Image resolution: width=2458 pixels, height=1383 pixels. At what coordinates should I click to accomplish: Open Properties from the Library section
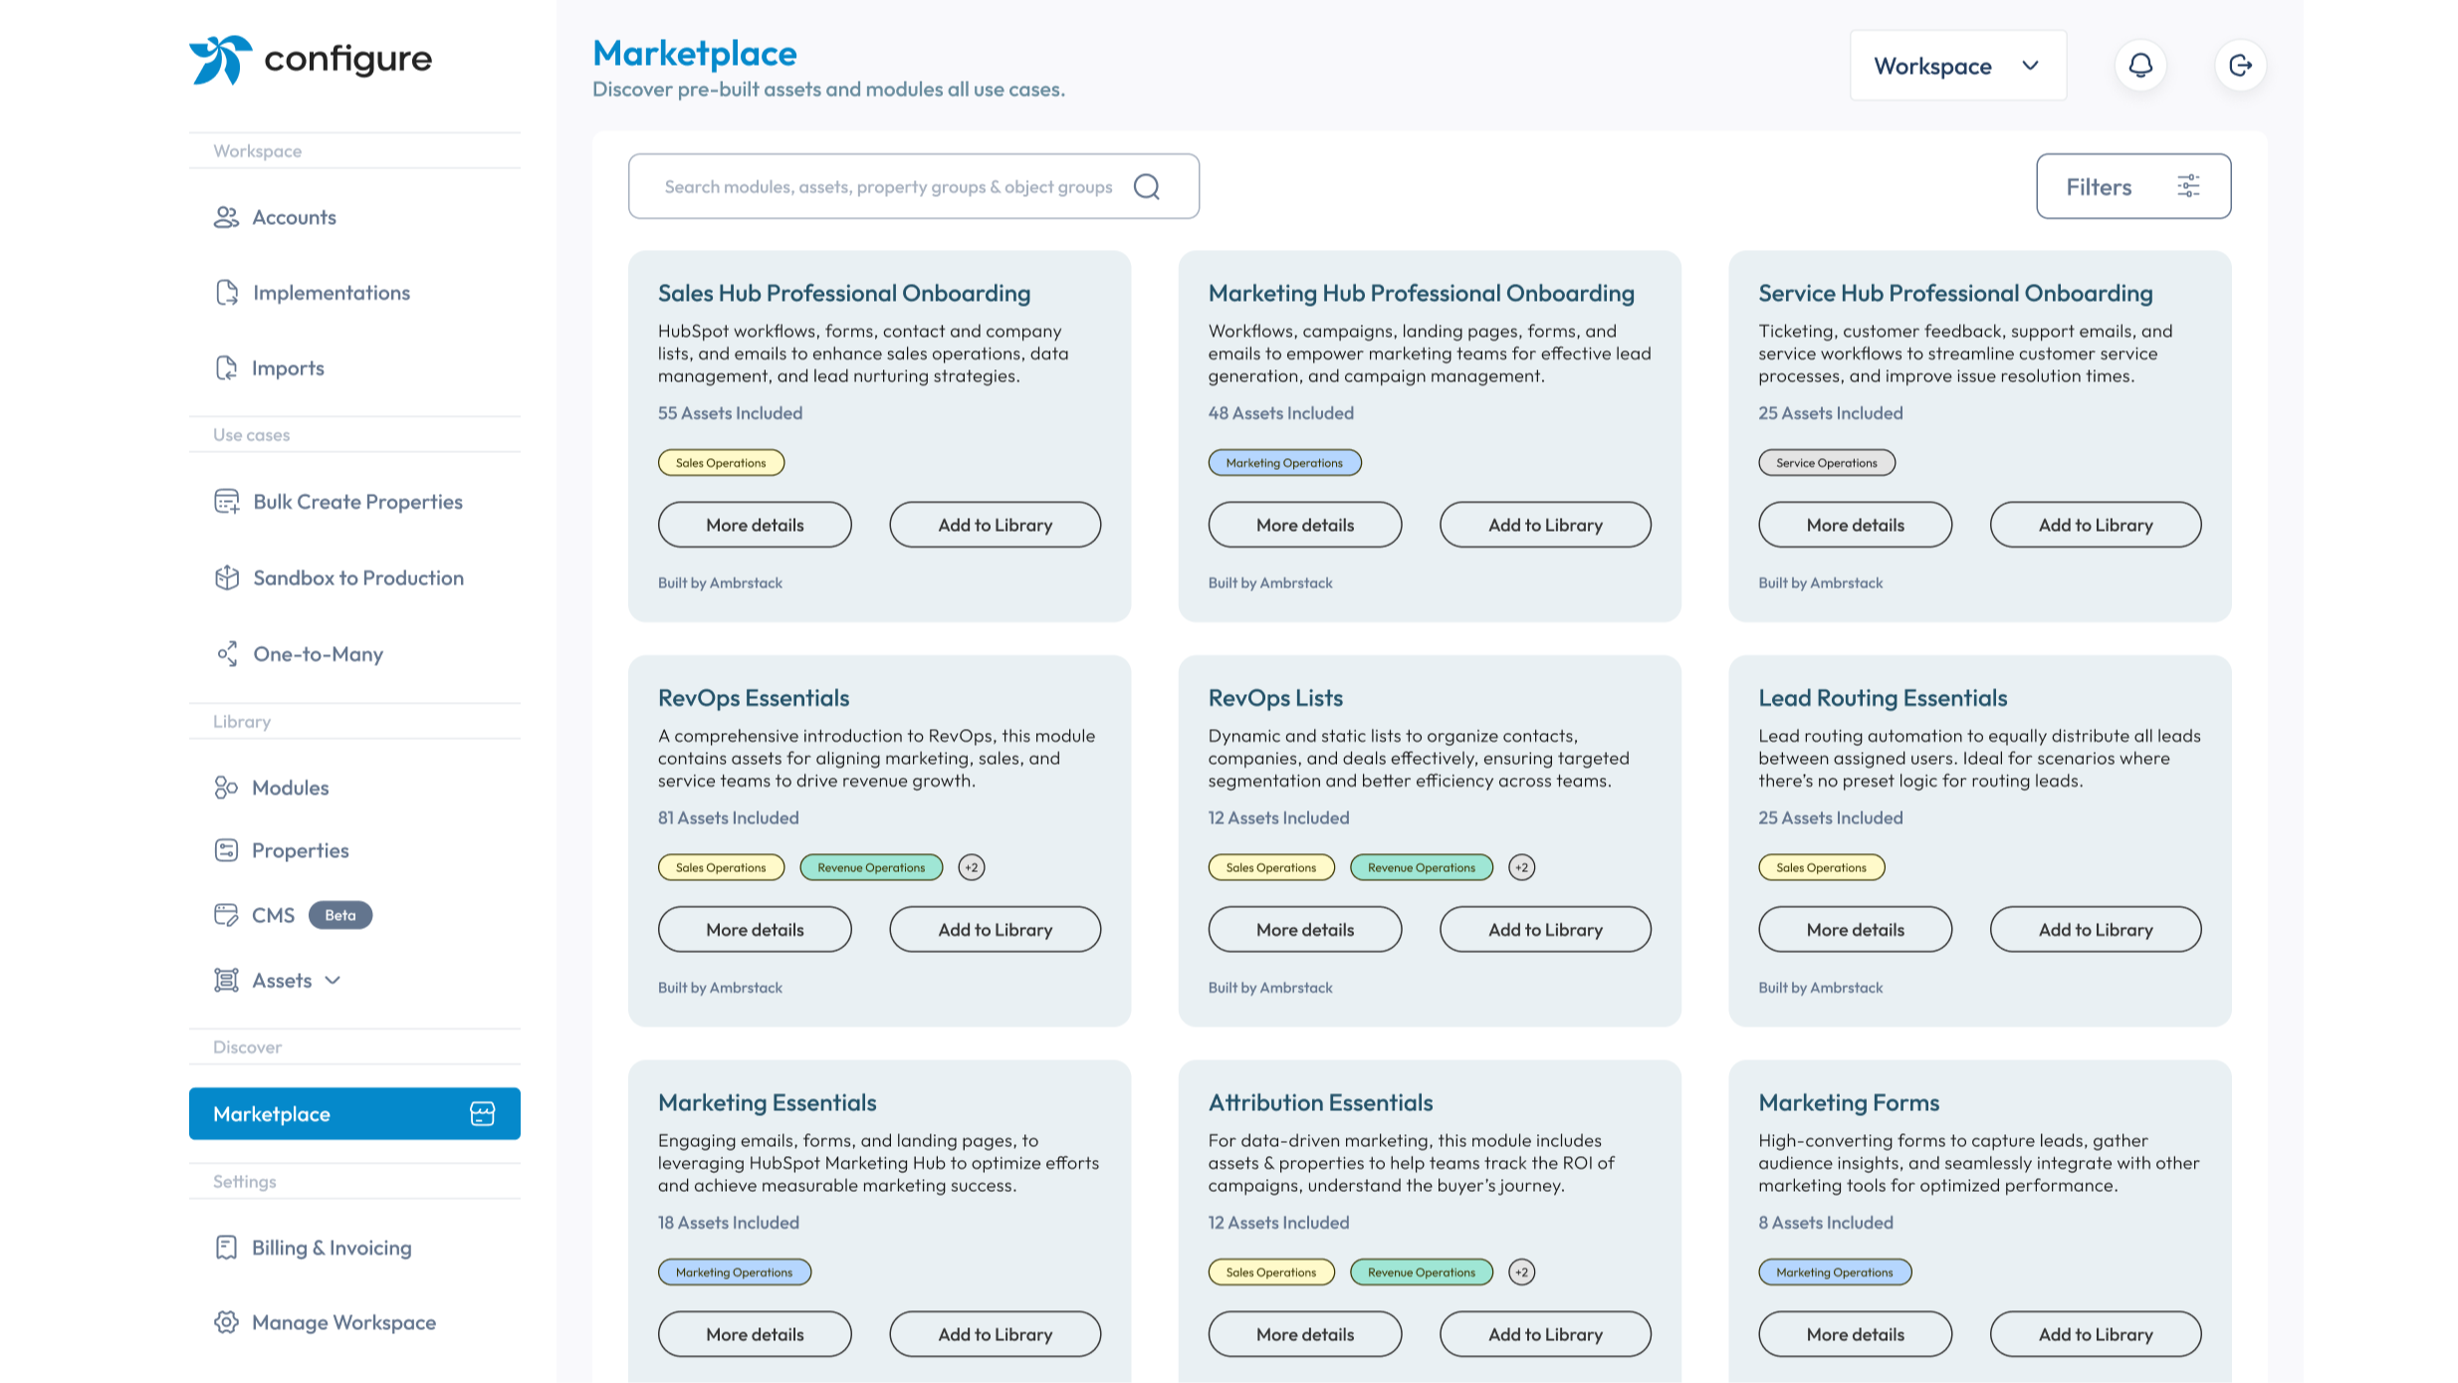[x=301, y=849]
